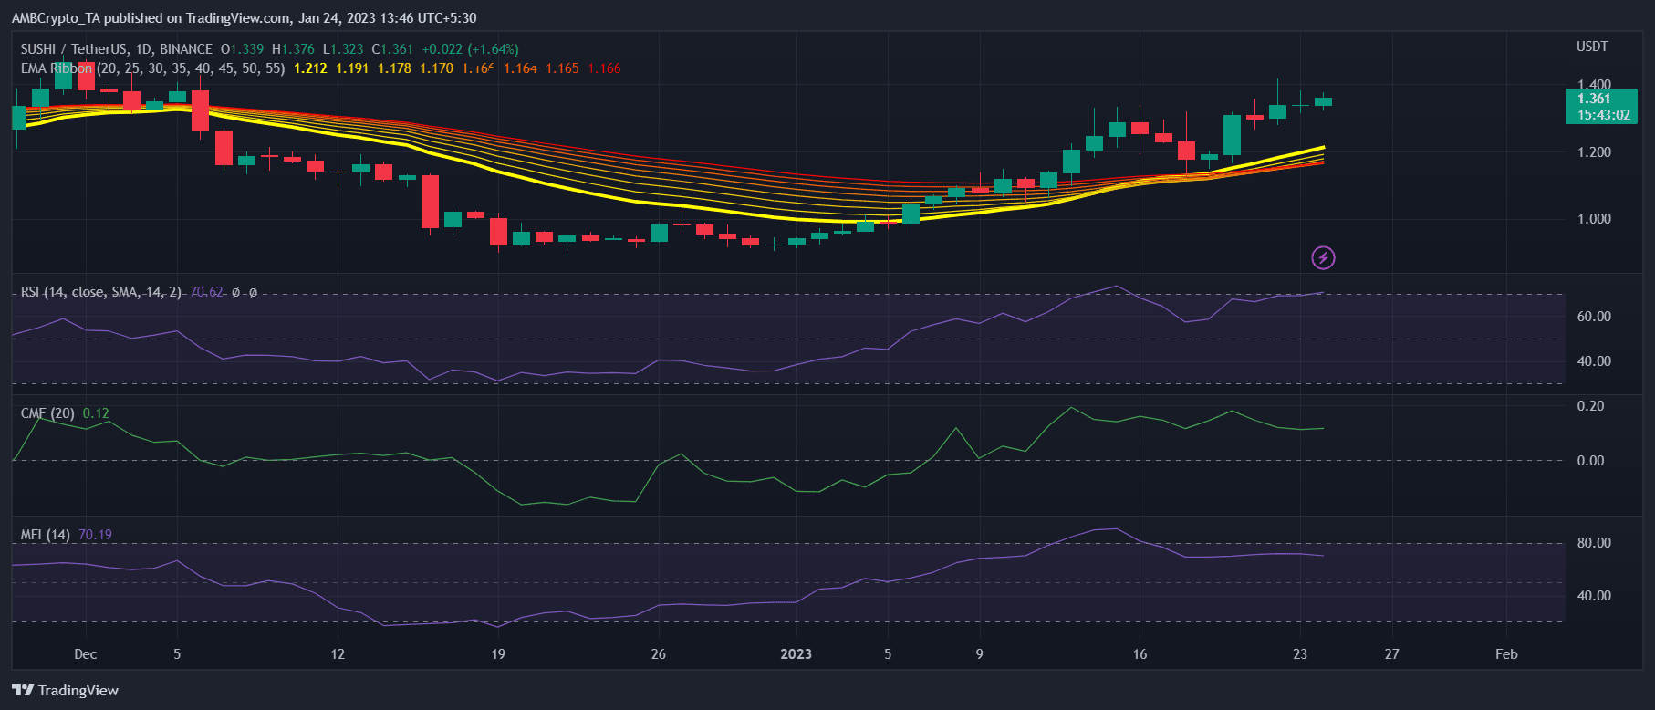The image size is (1655, 710).
Task: Click EMA ribbon value 1.191
Action: (x=353, y=68)
